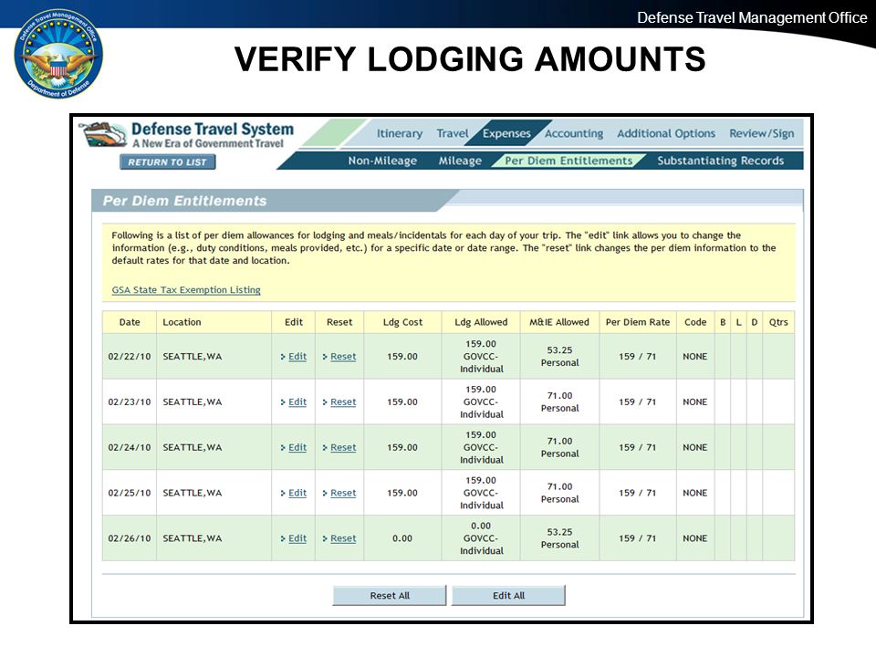Edit the 02/22/10 per diem entry
Viewport: 876px width, 657px height.
(297, 357)
